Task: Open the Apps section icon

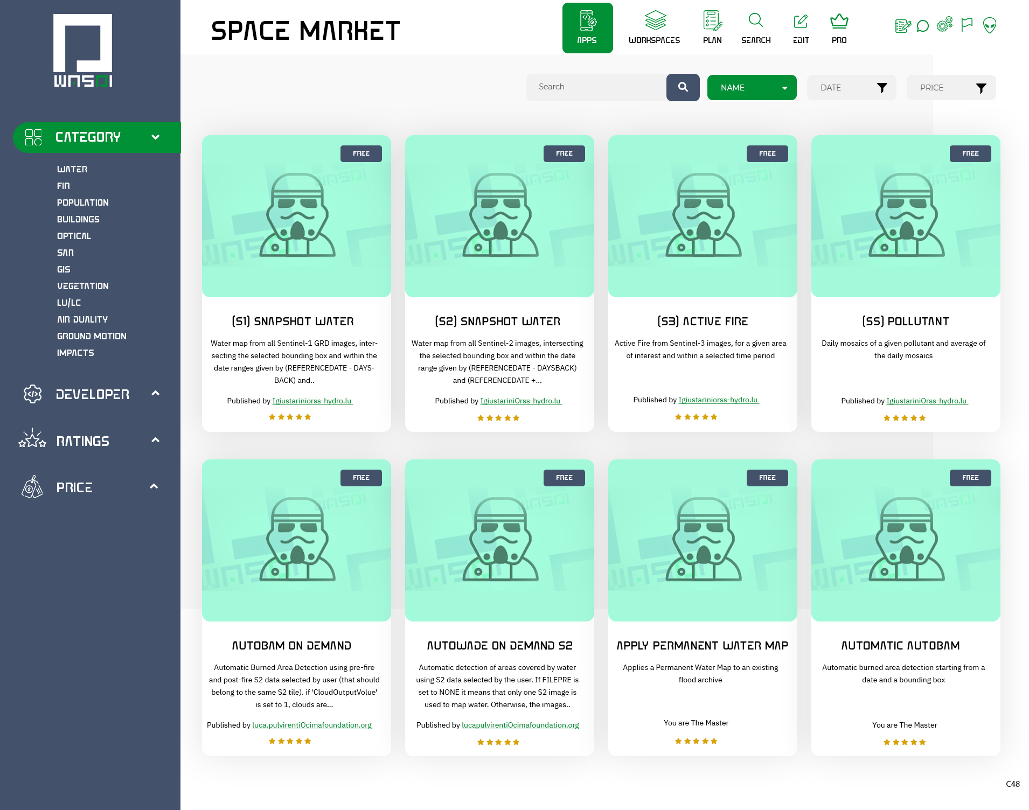Action: click(587, 28)
